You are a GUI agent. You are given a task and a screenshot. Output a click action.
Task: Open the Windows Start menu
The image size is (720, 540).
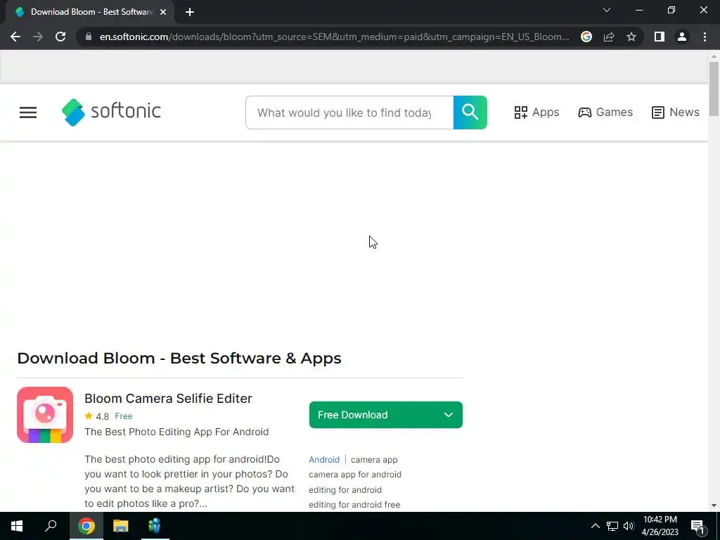(x=17, y=526)
